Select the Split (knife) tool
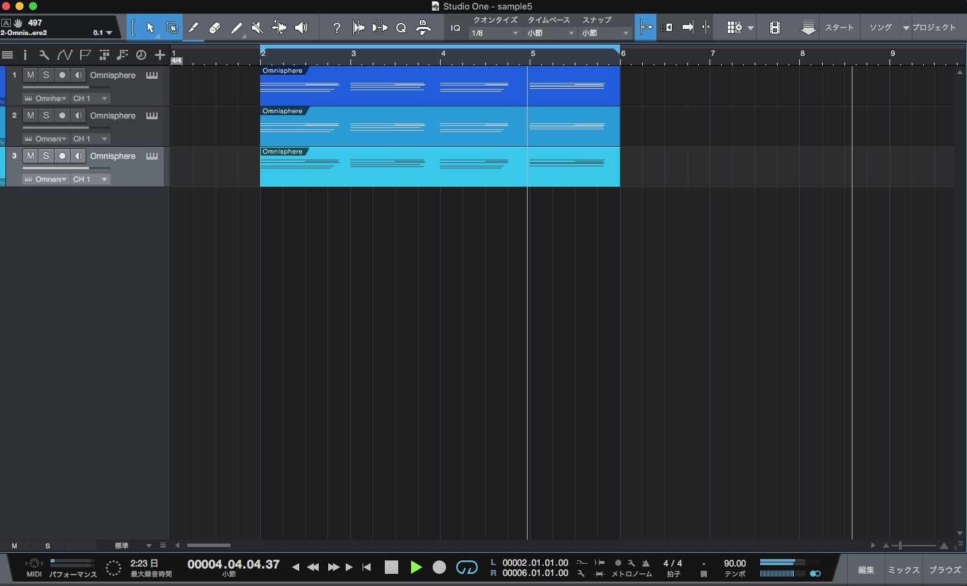The width and height of the screenshot is (967, 586). [x=193, y=28]
